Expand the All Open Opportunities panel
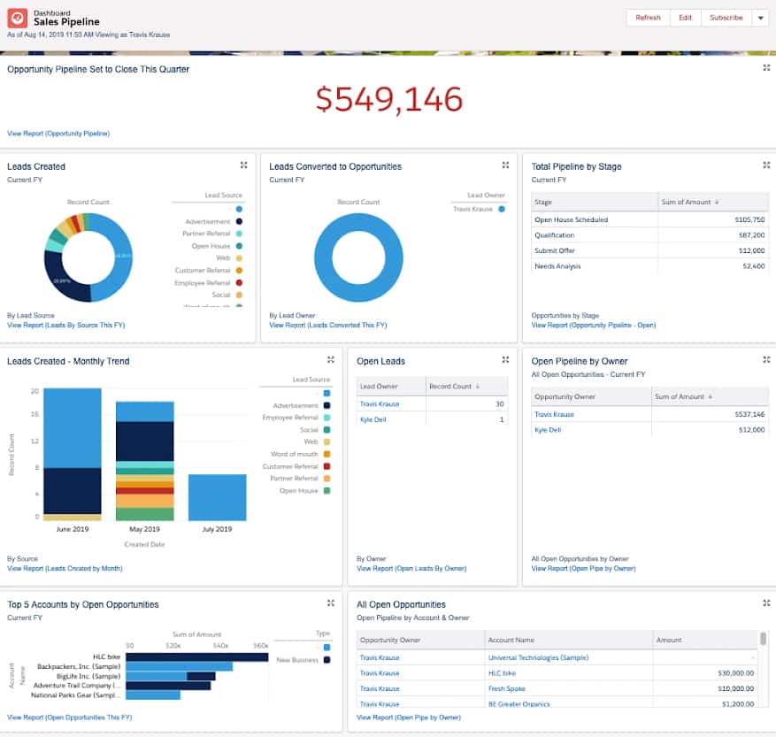The width and height of the screenshot is (776, 737). pyautogui.click(x=766, y=603)
